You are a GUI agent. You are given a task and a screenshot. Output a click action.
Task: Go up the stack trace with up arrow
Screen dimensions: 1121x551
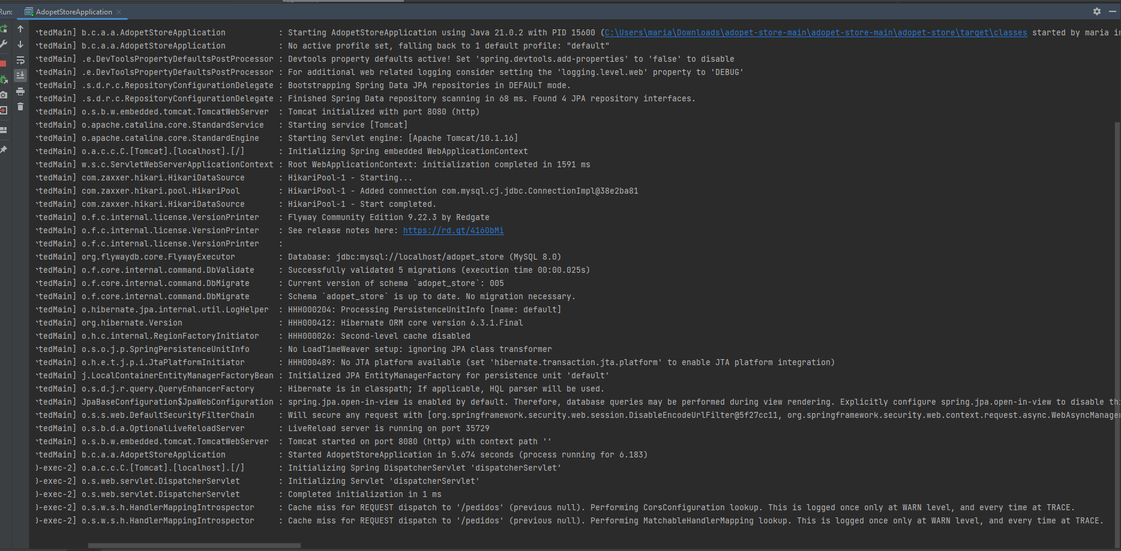pos(20,29)
